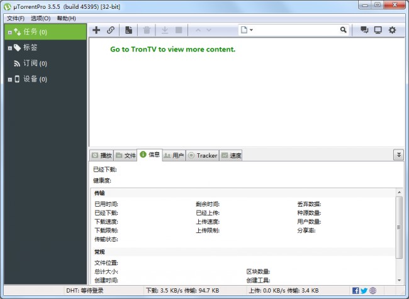The width and height of the screenshot is (409, 299).
Task: Follow the Go to TronTV link
Action: tap(172, 49)
